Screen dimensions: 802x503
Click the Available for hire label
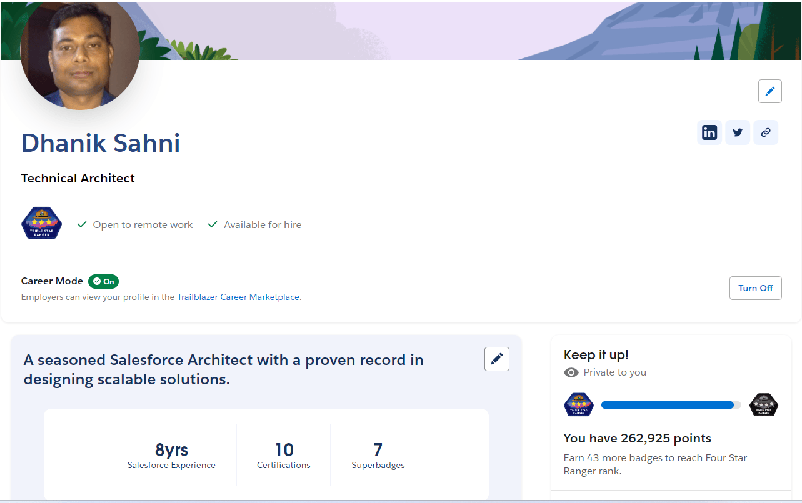coord(263,225)
